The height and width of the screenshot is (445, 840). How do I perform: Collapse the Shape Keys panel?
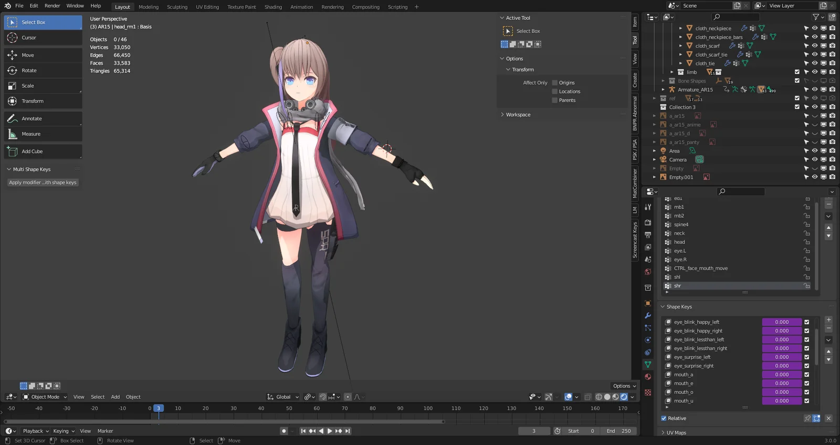[663, 307]
